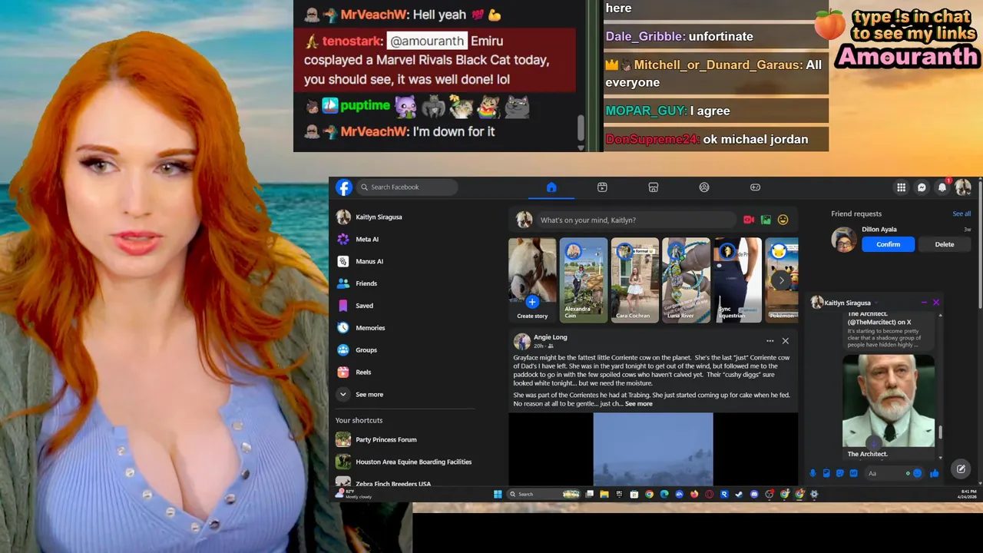Jump to the latest message with the down arrow
Screen dimensions: 983x553
click(x=874, y=444)
